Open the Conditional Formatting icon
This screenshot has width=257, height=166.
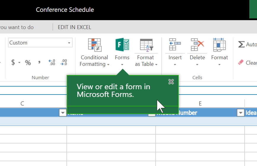(95, 45)
